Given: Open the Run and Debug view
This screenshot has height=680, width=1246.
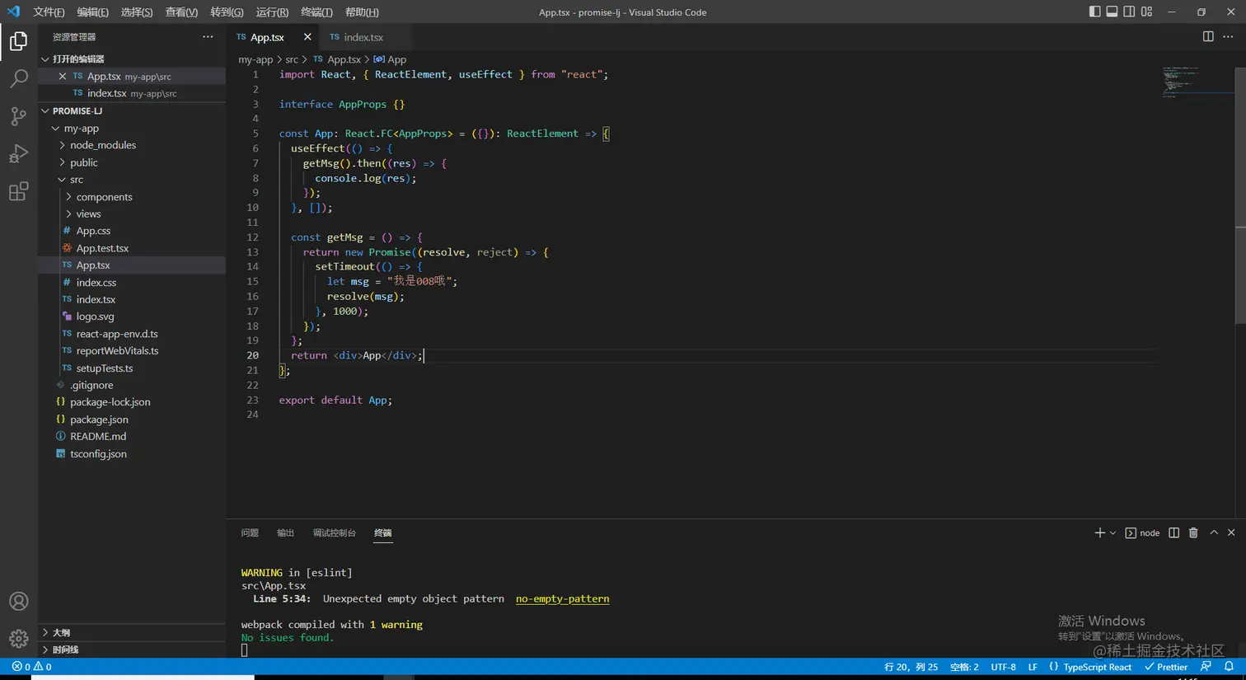Looking at the screenshot, I should tap(18, 154).
